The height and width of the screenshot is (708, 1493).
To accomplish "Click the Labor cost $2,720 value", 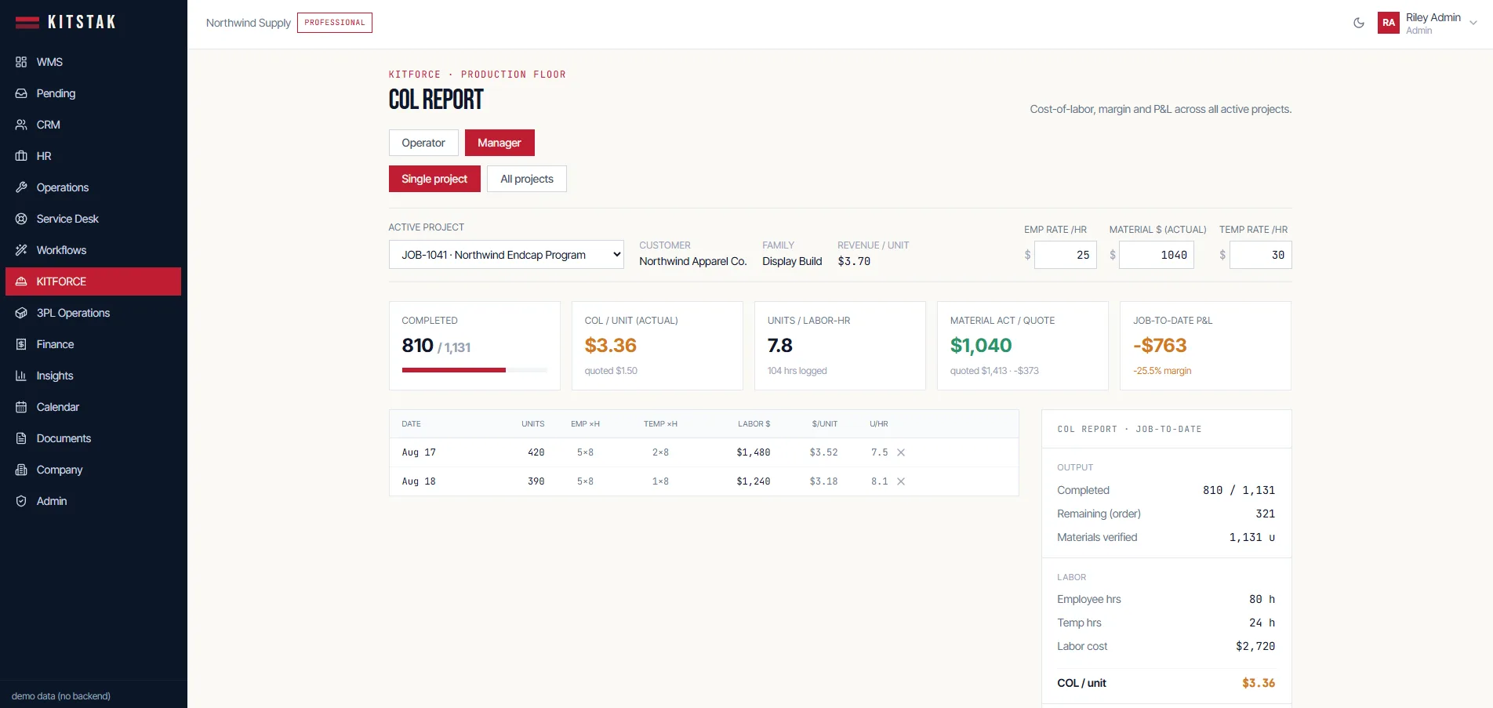I will tap(1255, 647).
